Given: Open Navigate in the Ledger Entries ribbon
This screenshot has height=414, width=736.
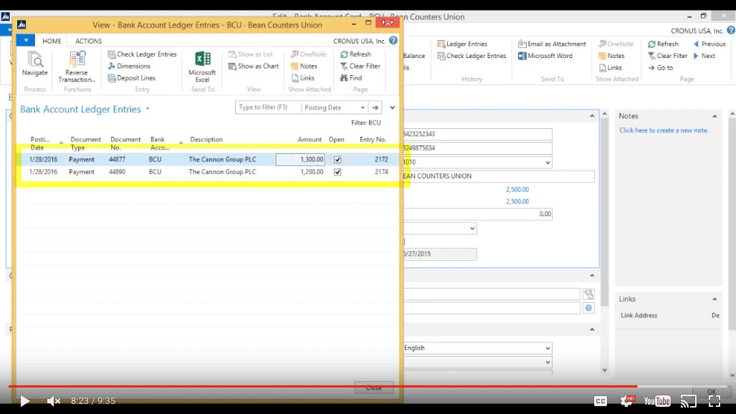Looking at the screenshot, I should (34, 64).
